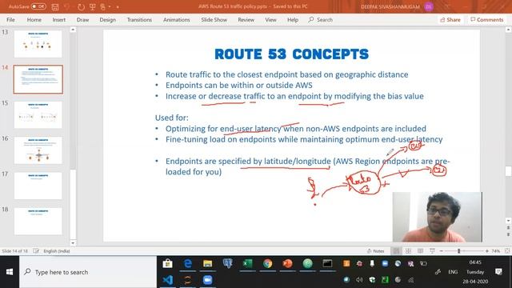512x288 pixels.
Task: Click Fit slide to window icon
Action: coord(507,250)
